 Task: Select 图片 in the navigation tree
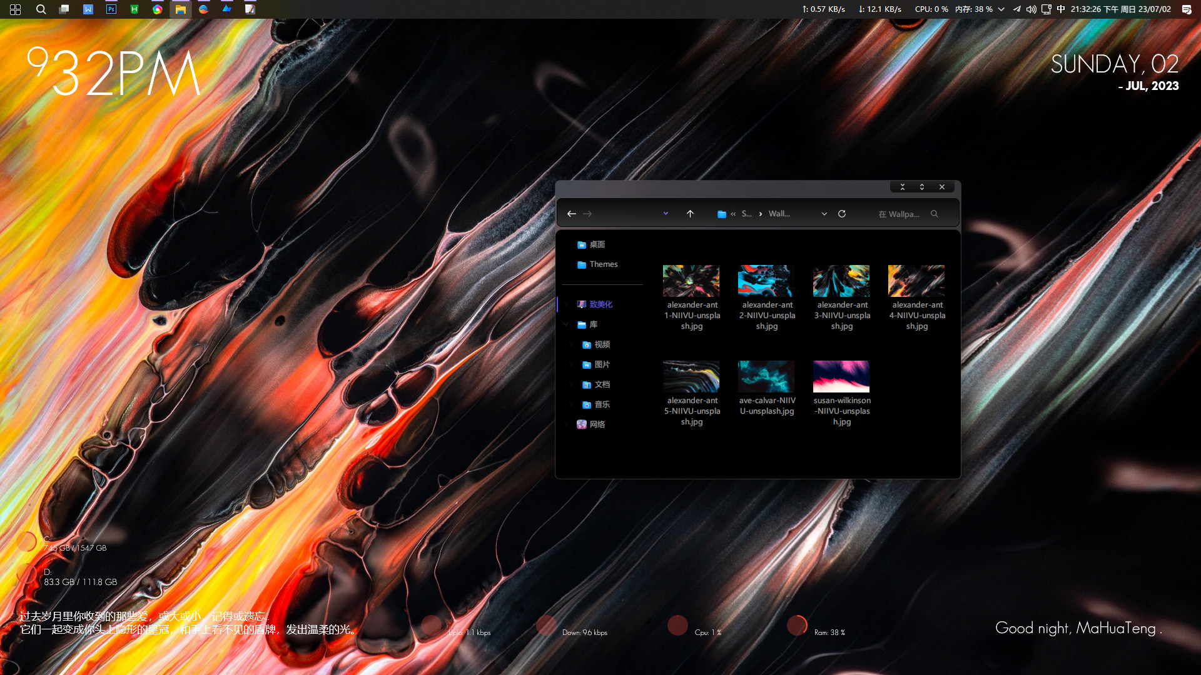tap(602, 364)
